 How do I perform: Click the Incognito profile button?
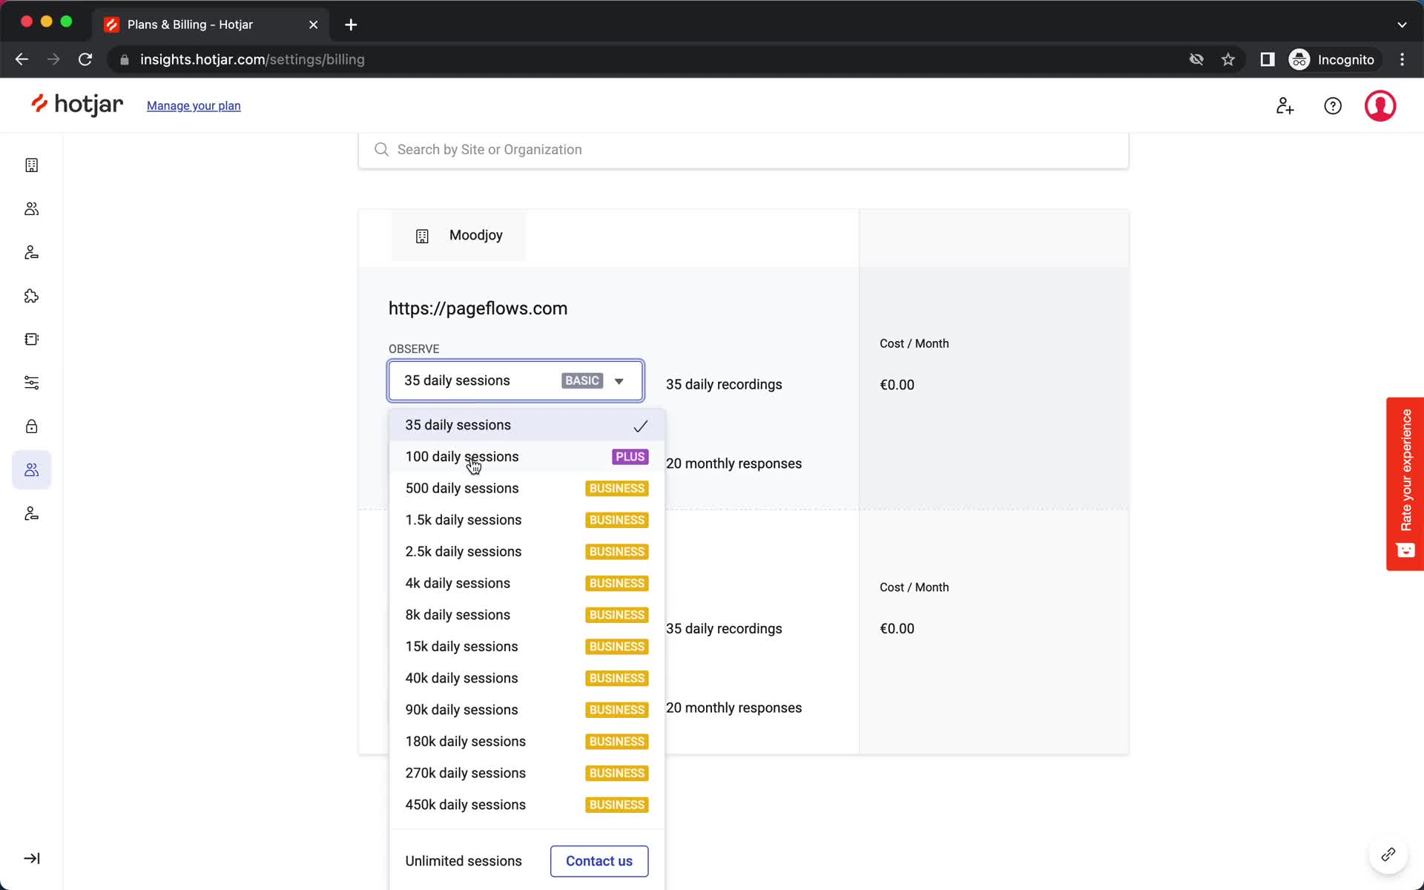(x=1334, y=59)
